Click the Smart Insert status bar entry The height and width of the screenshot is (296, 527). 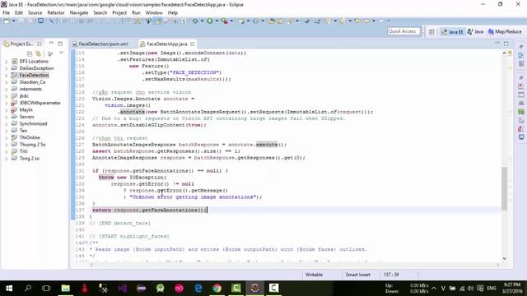coord(357,275)
